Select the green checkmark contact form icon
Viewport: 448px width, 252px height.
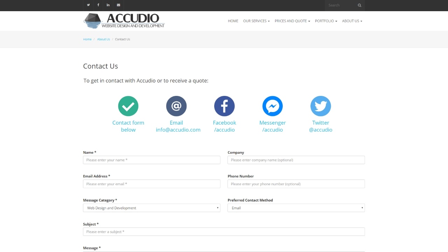(x=128, y=106)
